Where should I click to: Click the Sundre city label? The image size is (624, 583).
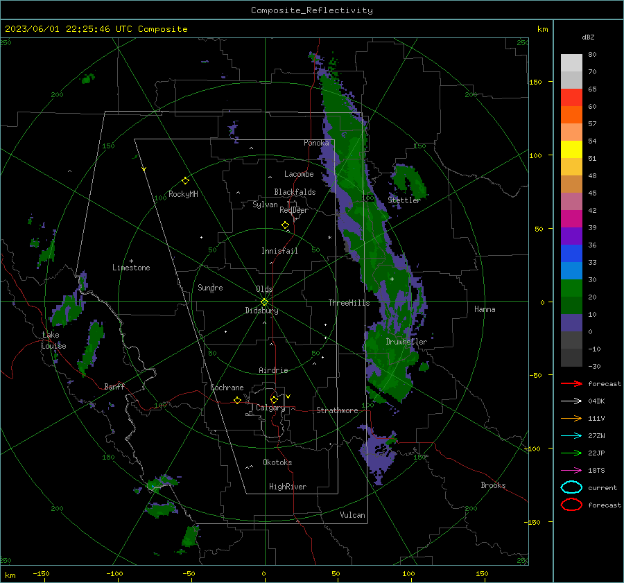click(210, 287)
